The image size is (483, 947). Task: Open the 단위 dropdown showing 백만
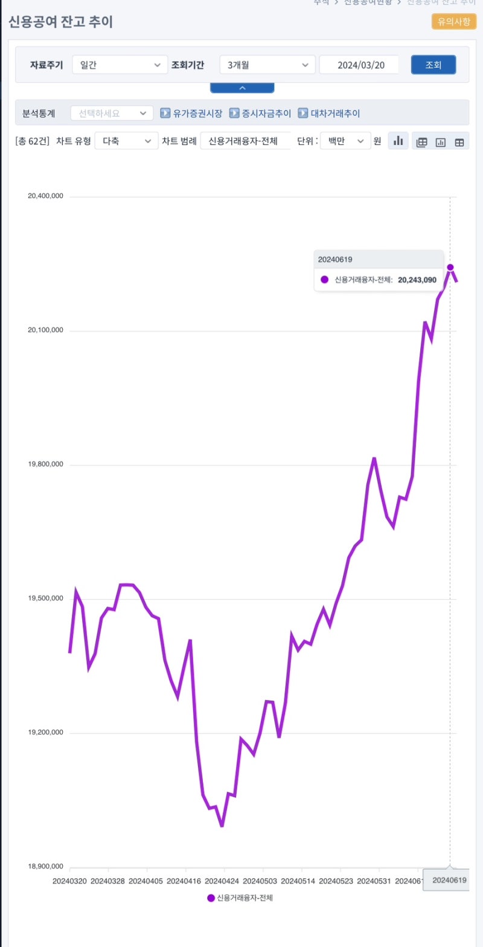coord(345,141)
